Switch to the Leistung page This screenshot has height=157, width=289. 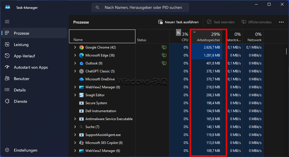(x=34, y=45)
